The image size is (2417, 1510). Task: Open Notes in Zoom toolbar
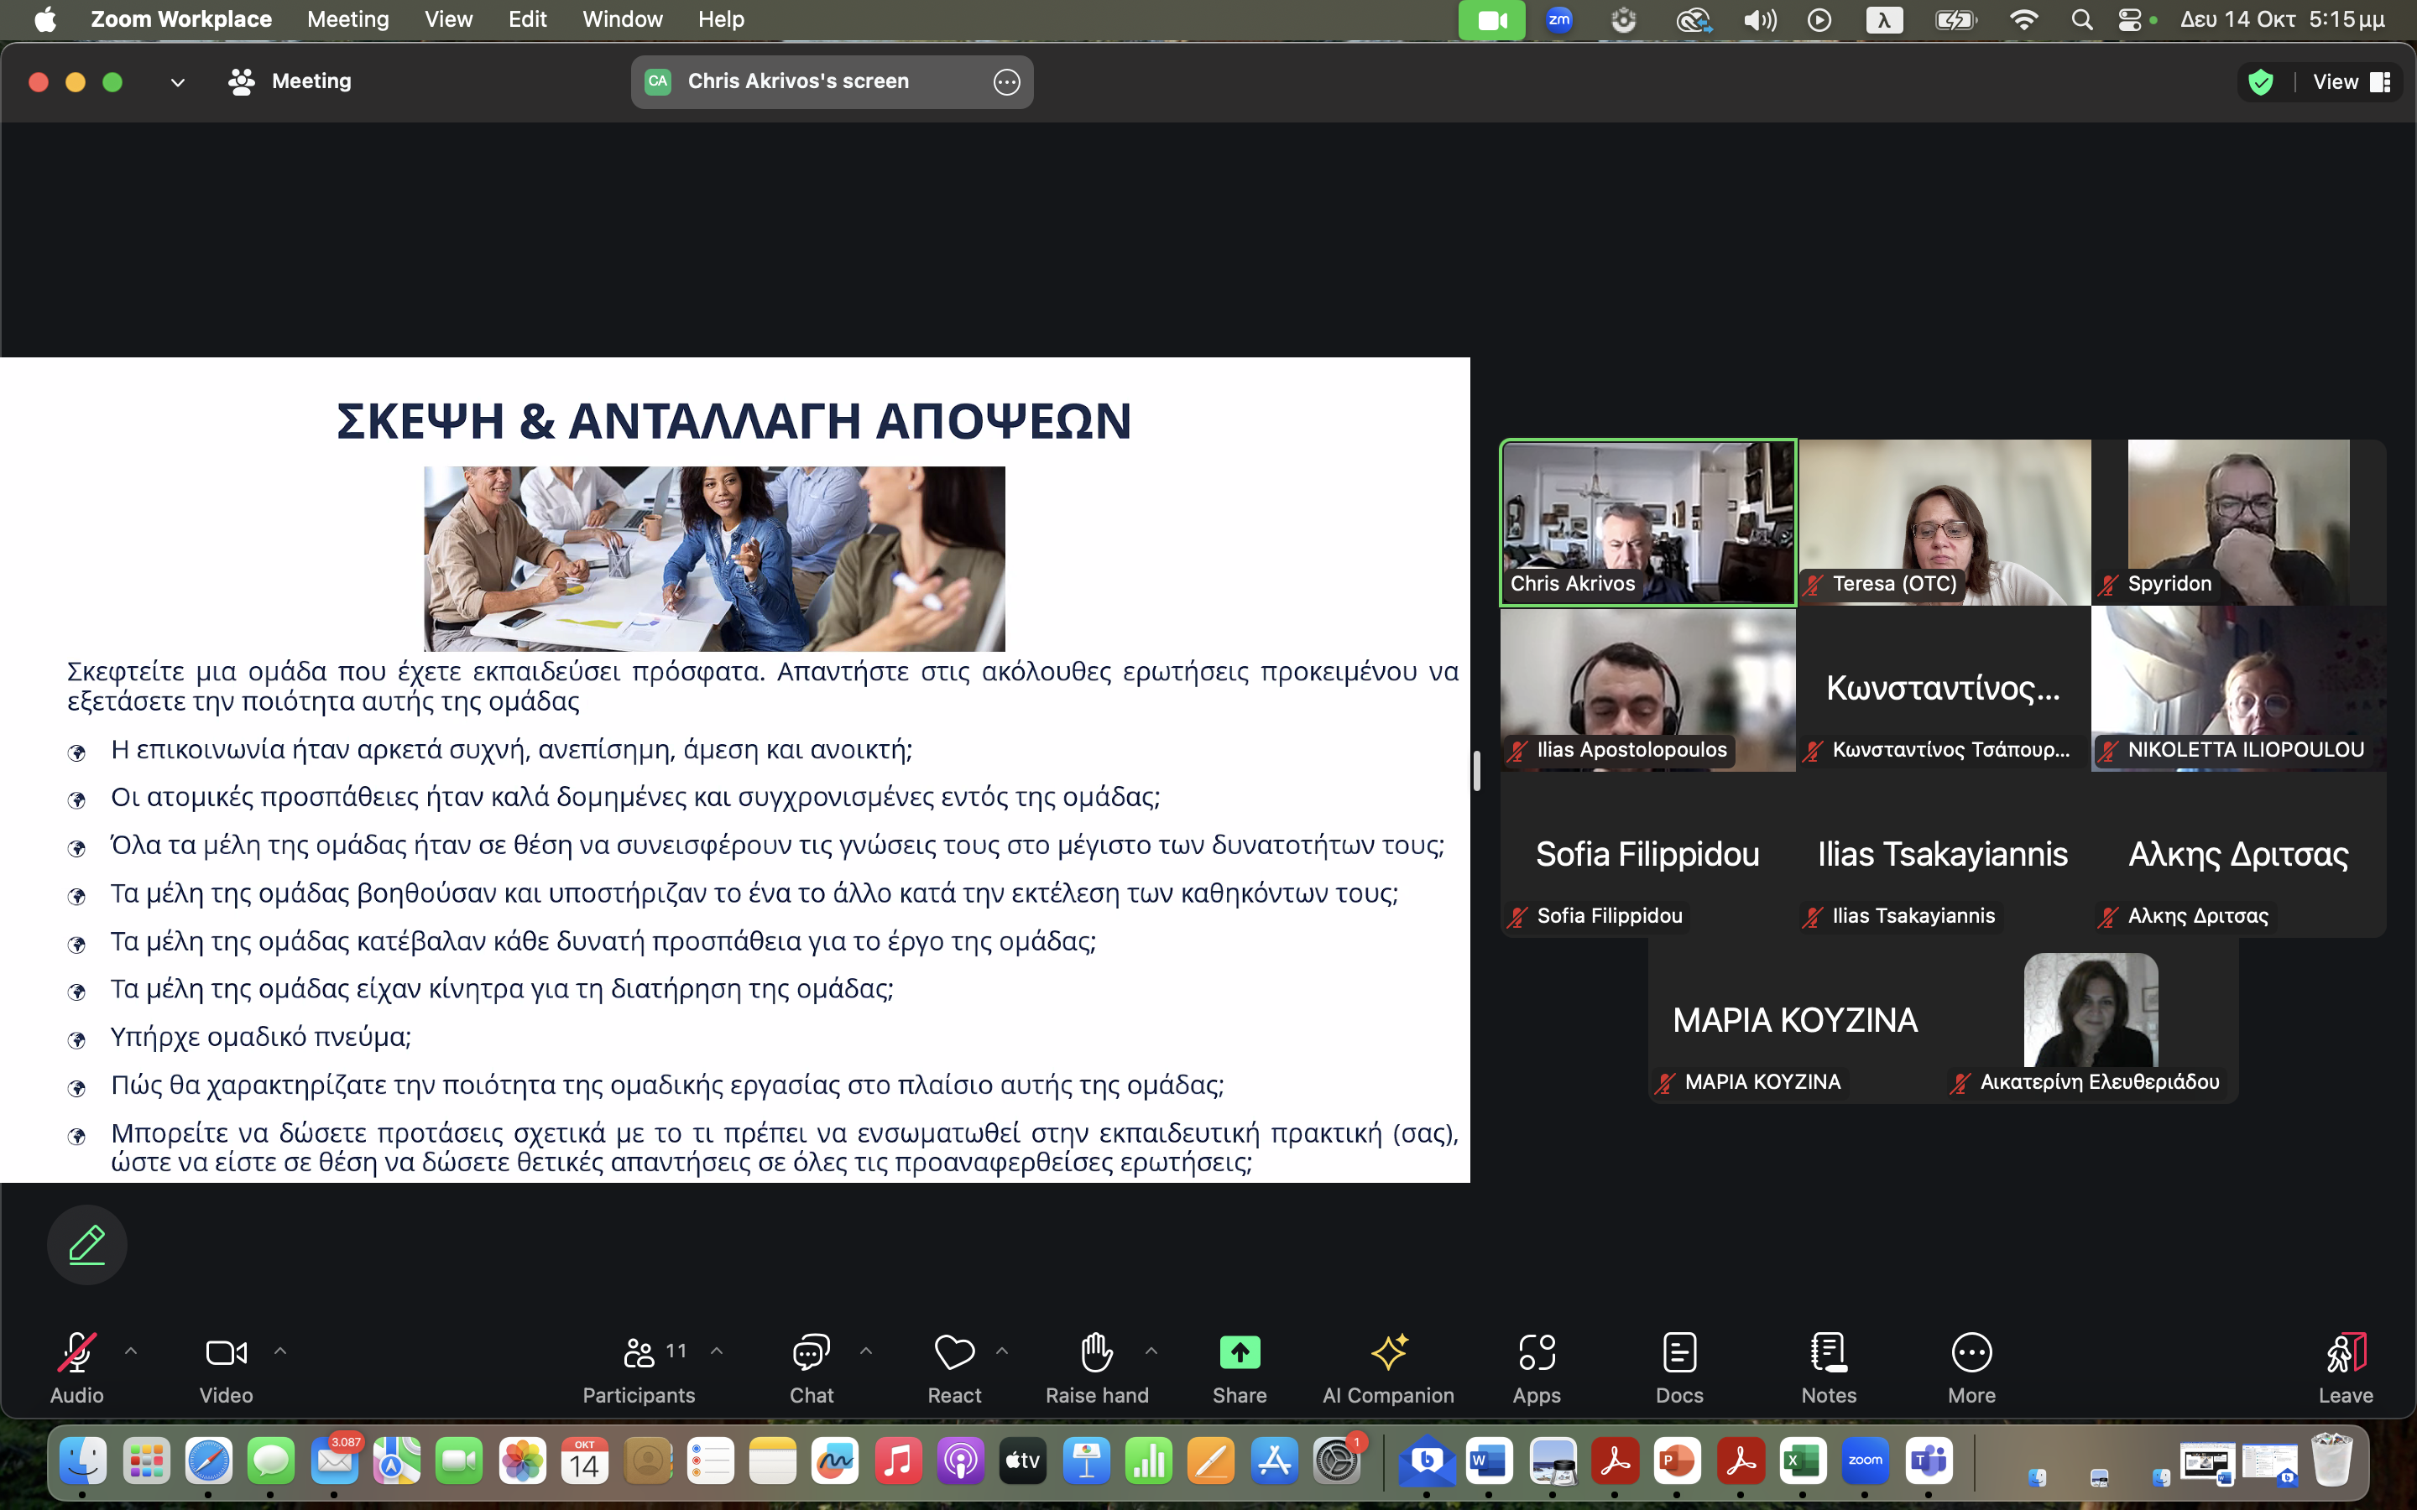pos(1829,1368)
